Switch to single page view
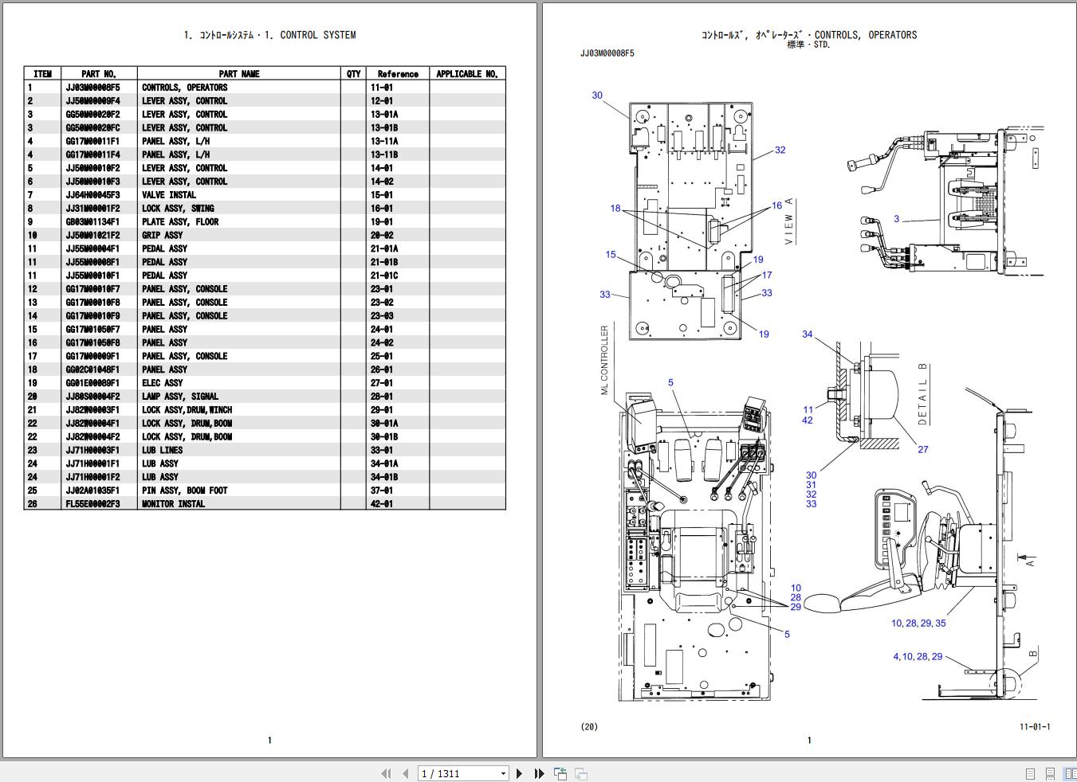The width and height of the screenshot is (1077, 782). (x=1030, y=773)
